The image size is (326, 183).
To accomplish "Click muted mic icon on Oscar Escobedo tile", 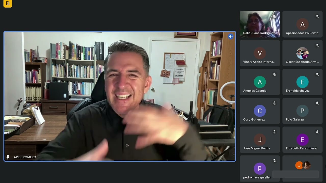I will 317,45.
